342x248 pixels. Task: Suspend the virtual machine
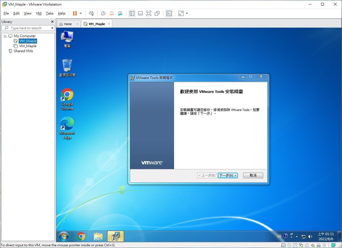point(74,13)
